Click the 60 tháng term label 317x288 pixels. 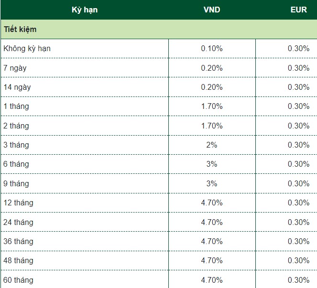point(18,279)
